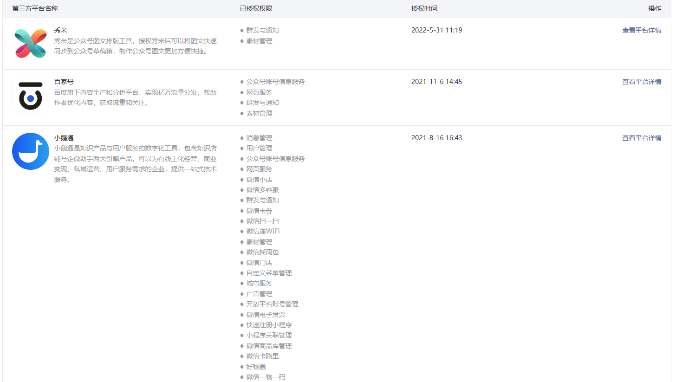
Task: Click the 2021-8-16 16:43 authorization time
Action: 437,138
